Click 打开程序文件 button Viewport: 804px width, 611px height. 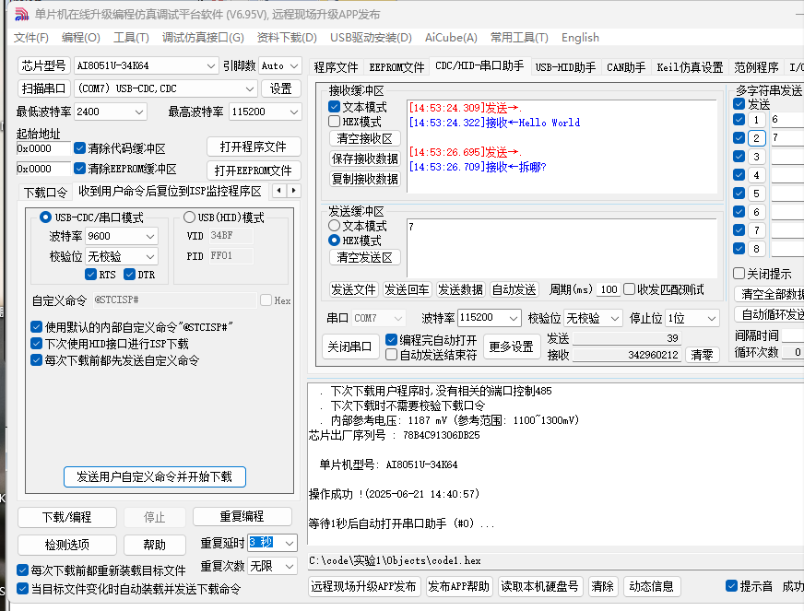pos(254,147)
